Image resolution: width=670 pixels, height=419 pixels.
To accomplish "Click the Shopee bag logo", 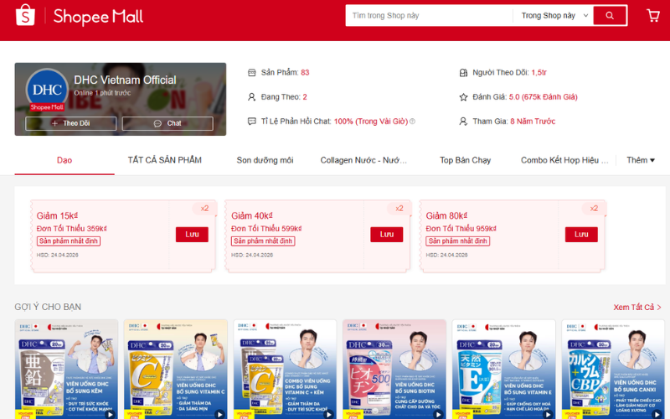I will pos(25,15).
